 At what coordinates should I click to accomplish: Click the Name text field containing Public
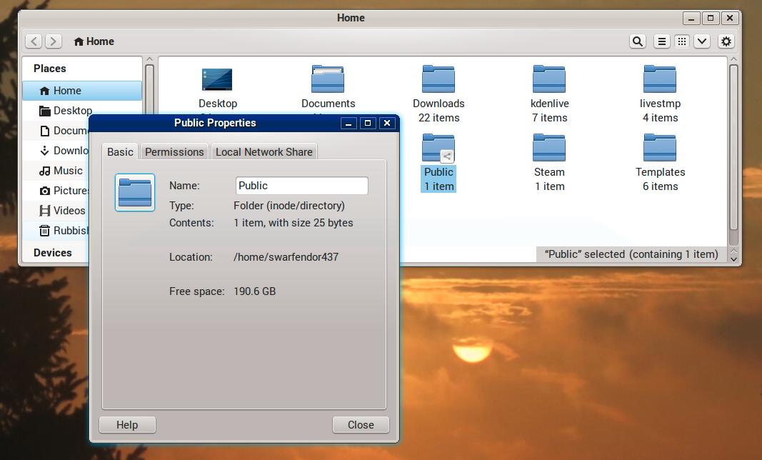(x=301, y=186)
